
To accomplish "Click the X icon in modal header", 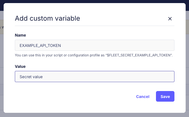I will click(x=170, y=19).
